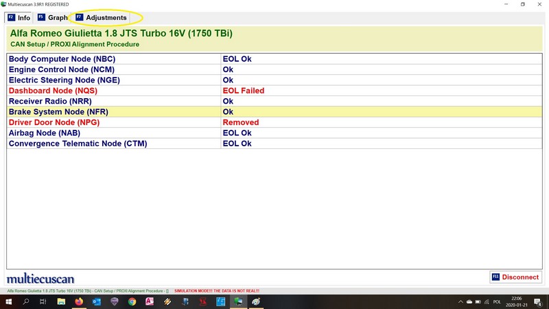549x309 pixels.
Task: Click the vehicle title 'Alfa Romeo Giulietta 1.8 JTS Turbo'
Action: pos(121,33)
